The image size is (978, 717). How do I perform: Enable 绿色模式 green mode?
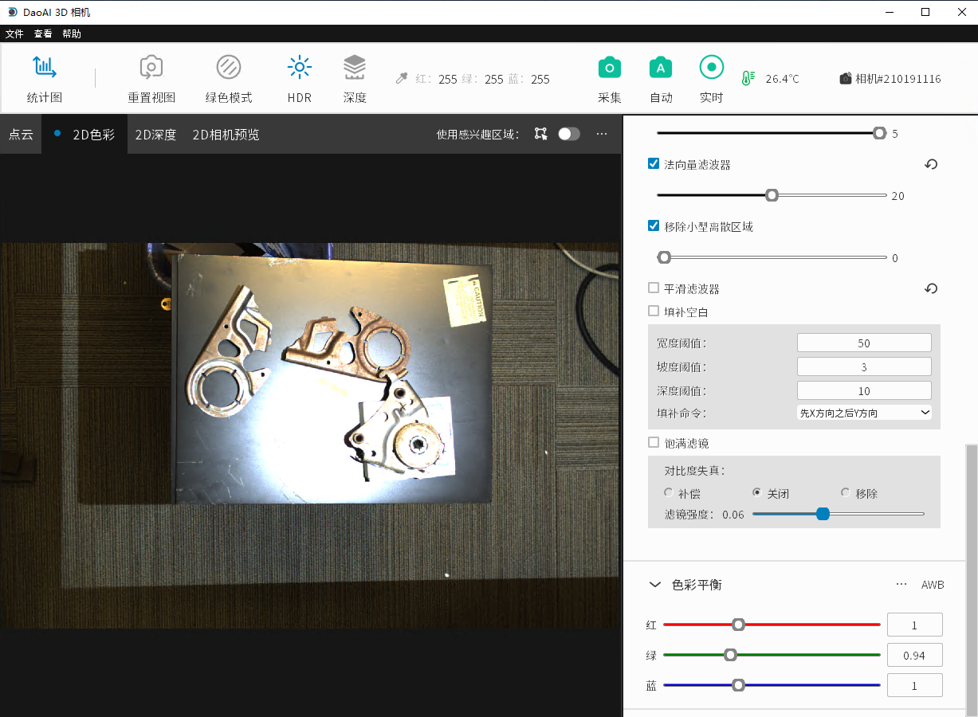[229, 69]
